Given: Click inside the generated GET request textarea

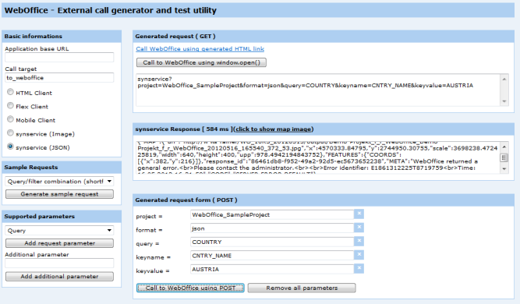Looking at the screenshot, I should [318, 90].
